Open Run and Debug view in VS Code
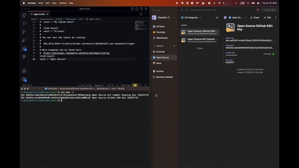299x168 pixels. (x=24, y=40)
